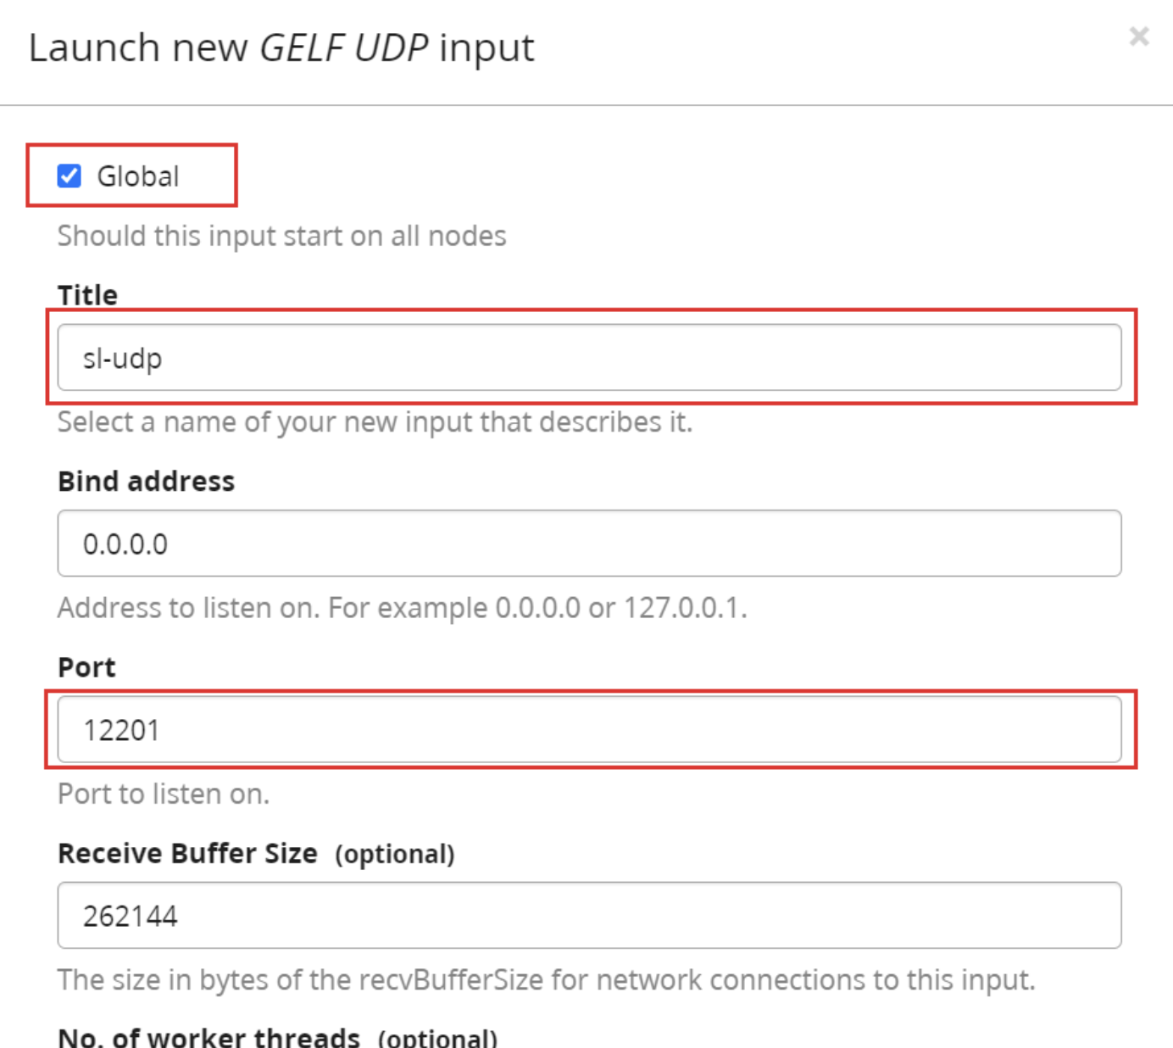Click the Bind address label
The height and width of the screenshot is (1048, 1173).
(x=146, y=481)
